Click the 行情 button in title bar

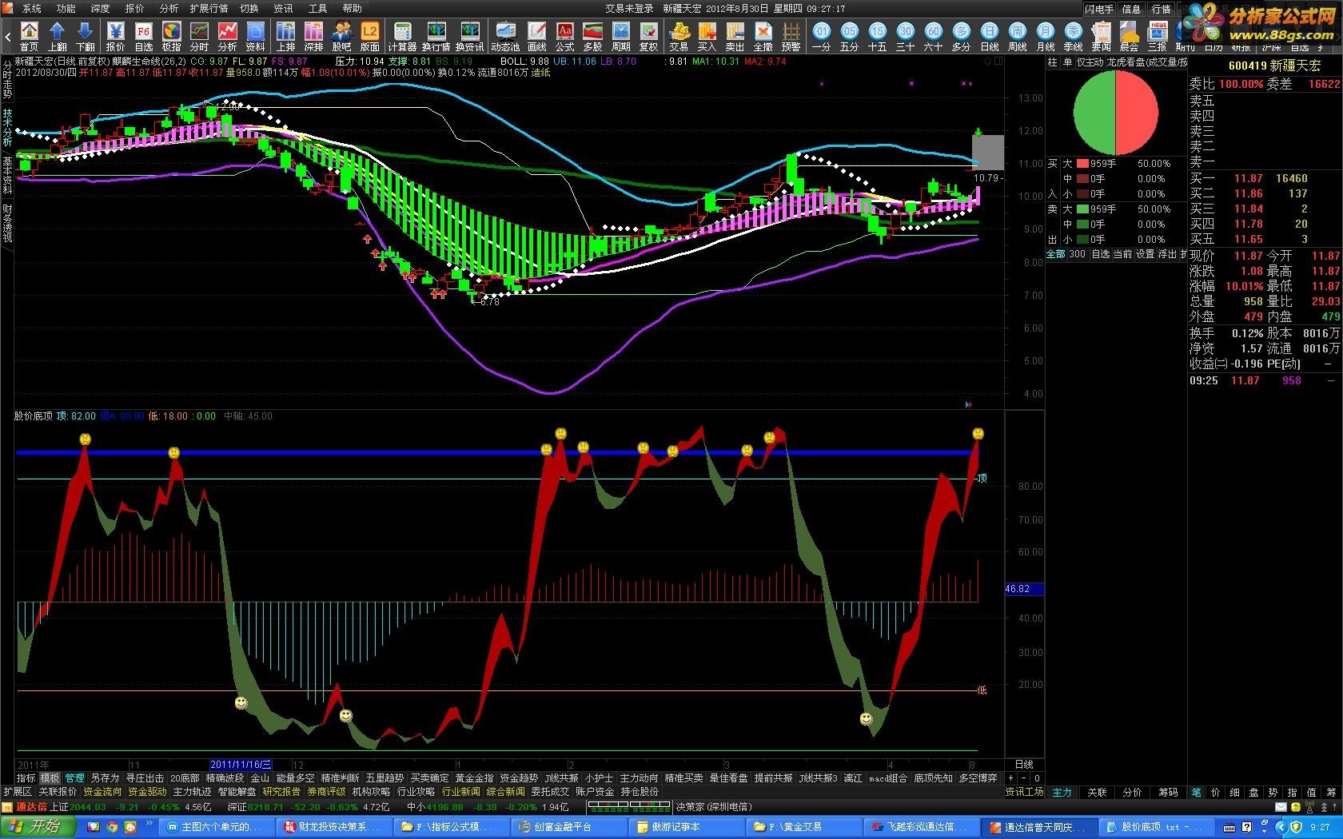1161,9
